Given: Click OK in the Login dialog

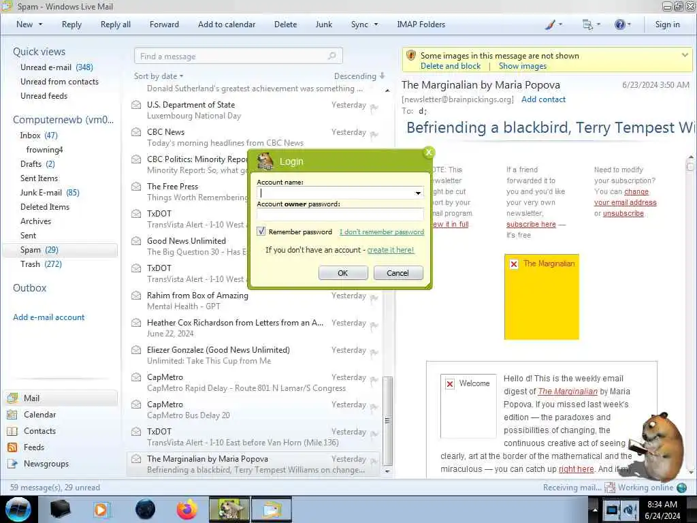Looking at the screenshot, I should 343,272.
